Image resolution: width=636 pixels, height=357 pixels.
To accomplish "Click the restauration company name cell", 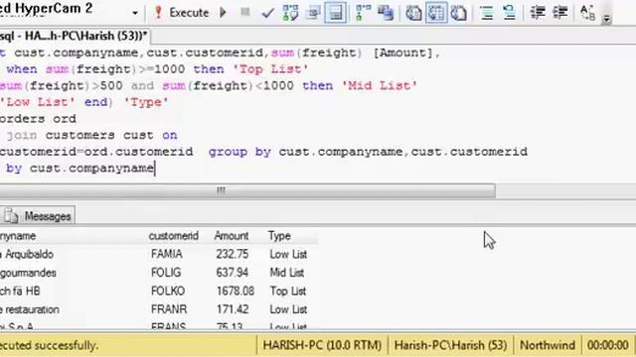I will pos(30,309).
